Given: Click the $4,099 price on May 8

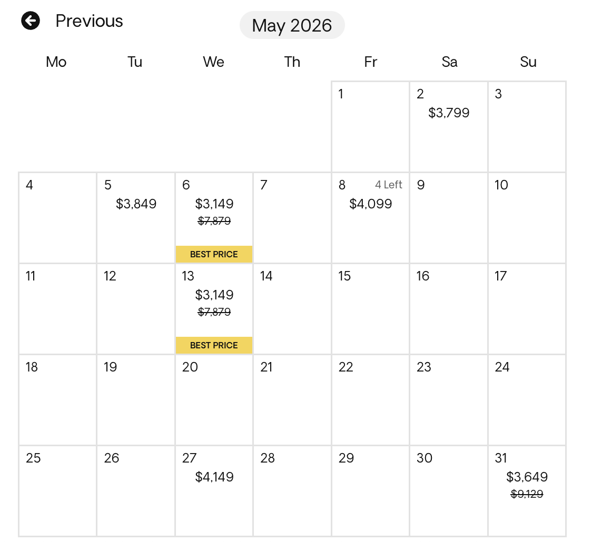Looking at the screenshot, I should pyautogui.click(x=370, y=204).
